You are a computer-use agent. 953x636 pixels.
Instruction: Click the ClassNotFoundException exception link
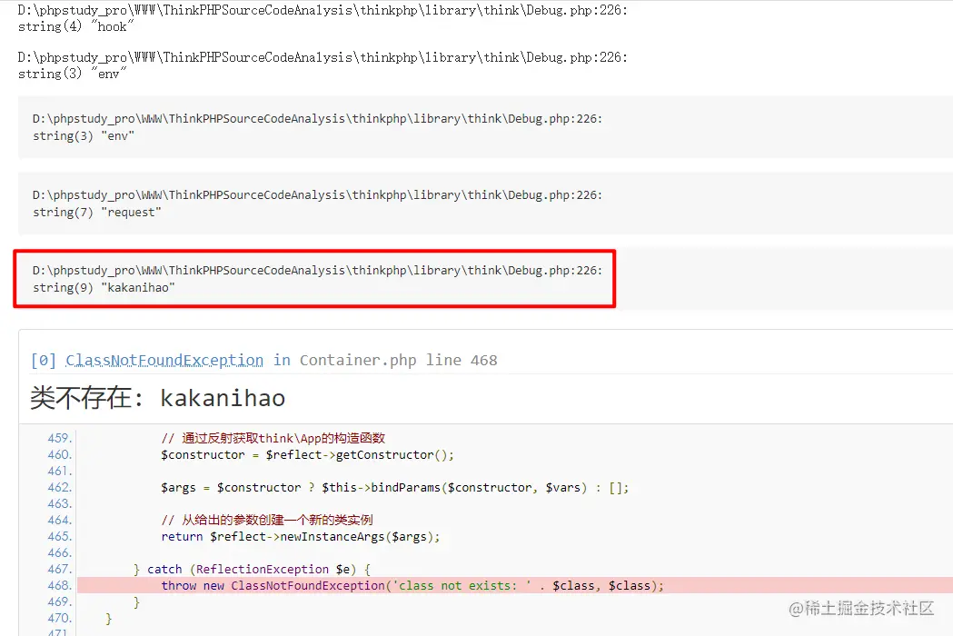(164, 360)
